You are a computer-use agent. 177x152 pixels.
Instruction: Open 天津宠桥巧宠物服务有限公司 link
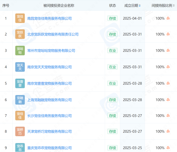(x=50, y=131)
